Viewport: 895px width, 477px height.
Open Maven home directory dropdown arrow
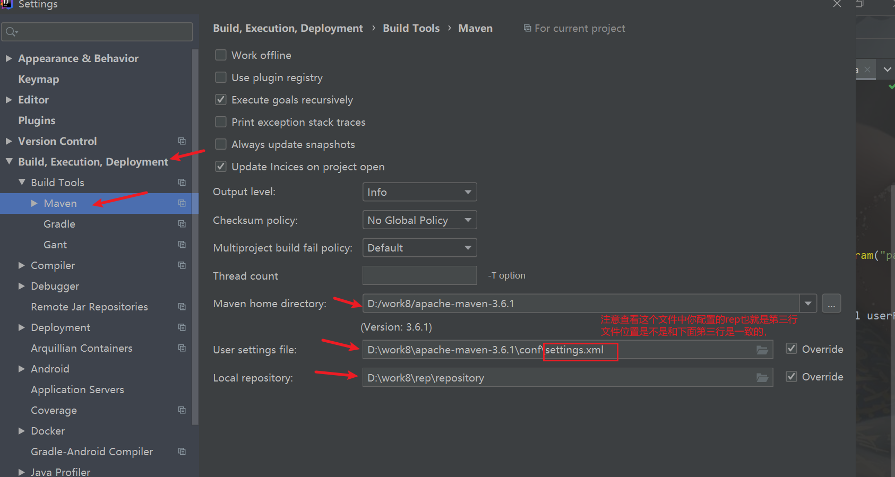point(808,303)
